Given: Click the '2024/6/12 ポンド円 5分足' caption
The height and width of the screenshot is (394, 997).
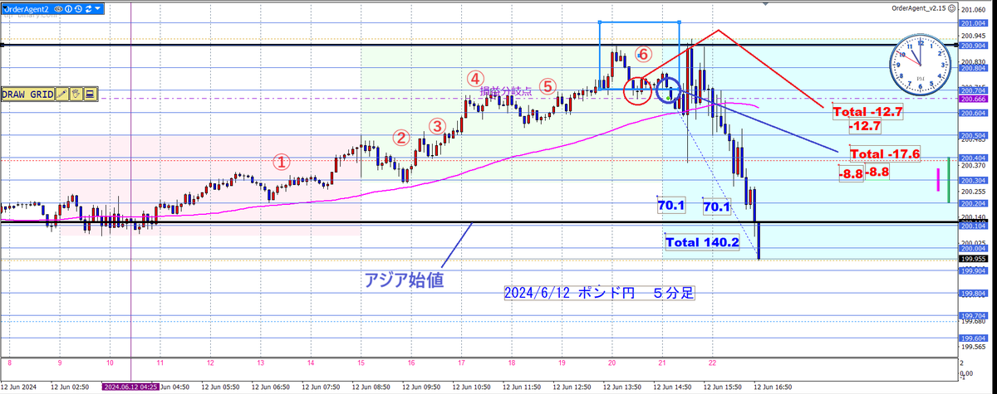Looking at the screenshot, I should pos(599,294).
